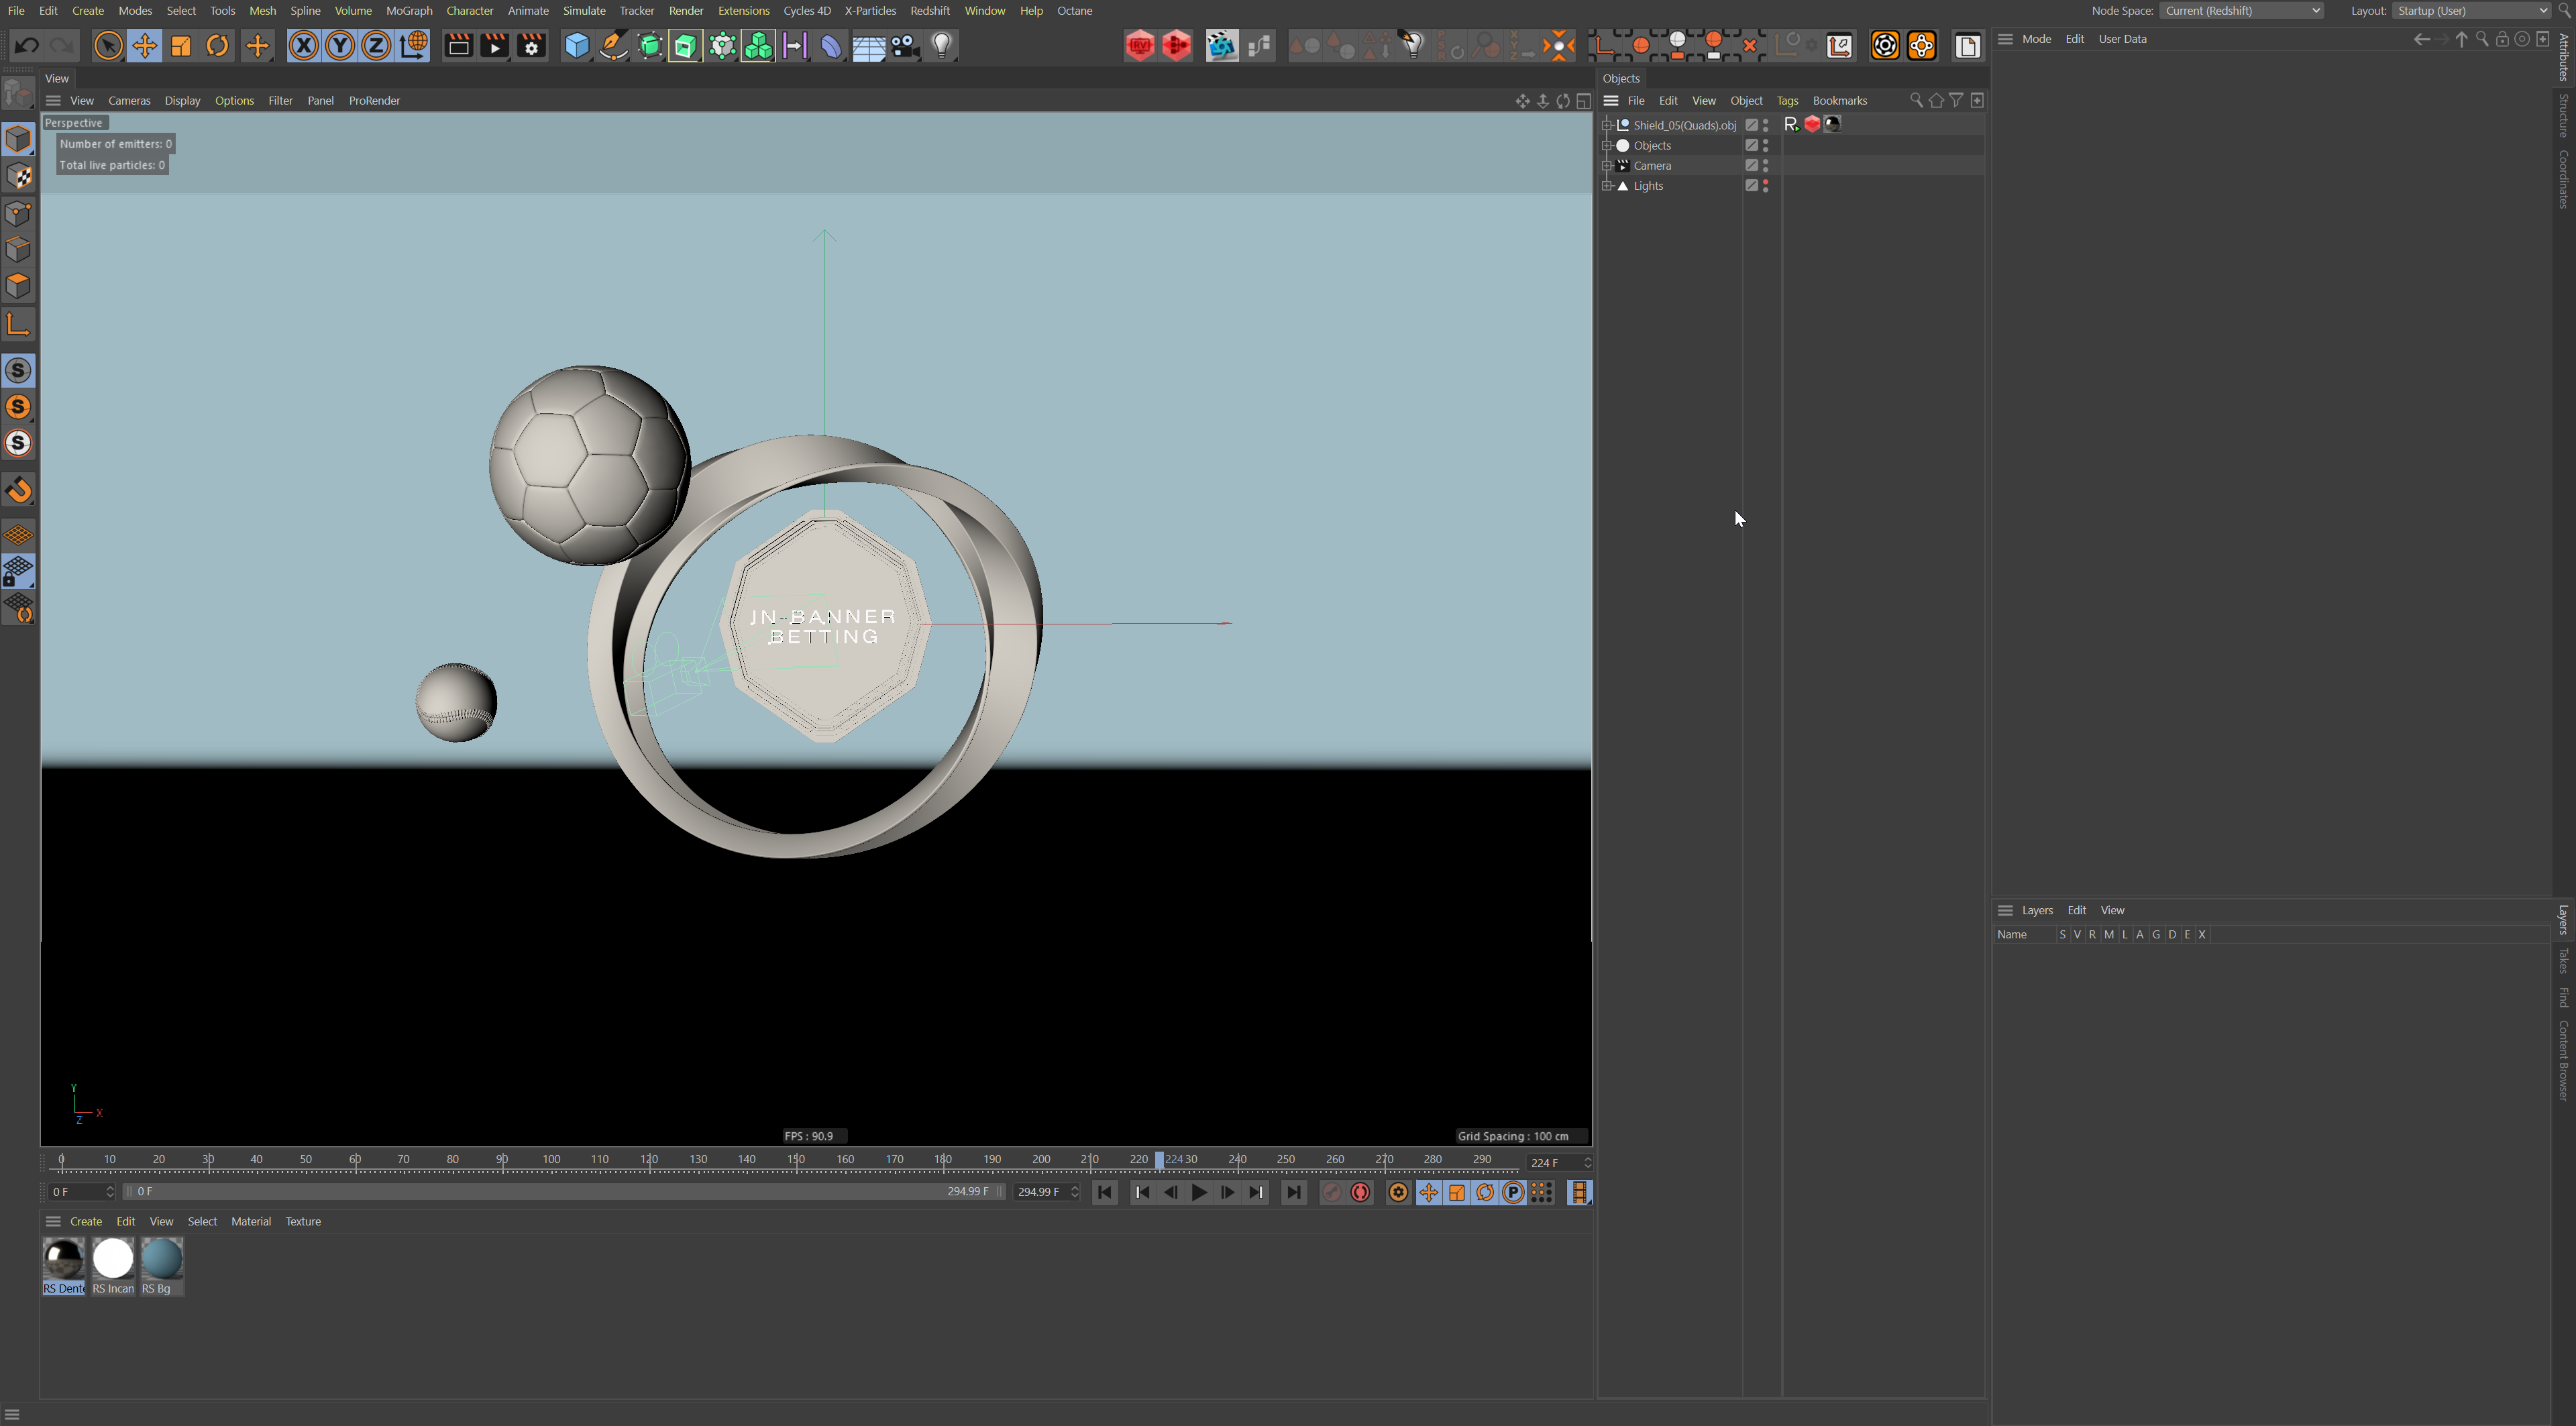The image size is (2576, 1426).
Task: Select the Scale tool
Action: pyautogui.click(x=181, y=46)
